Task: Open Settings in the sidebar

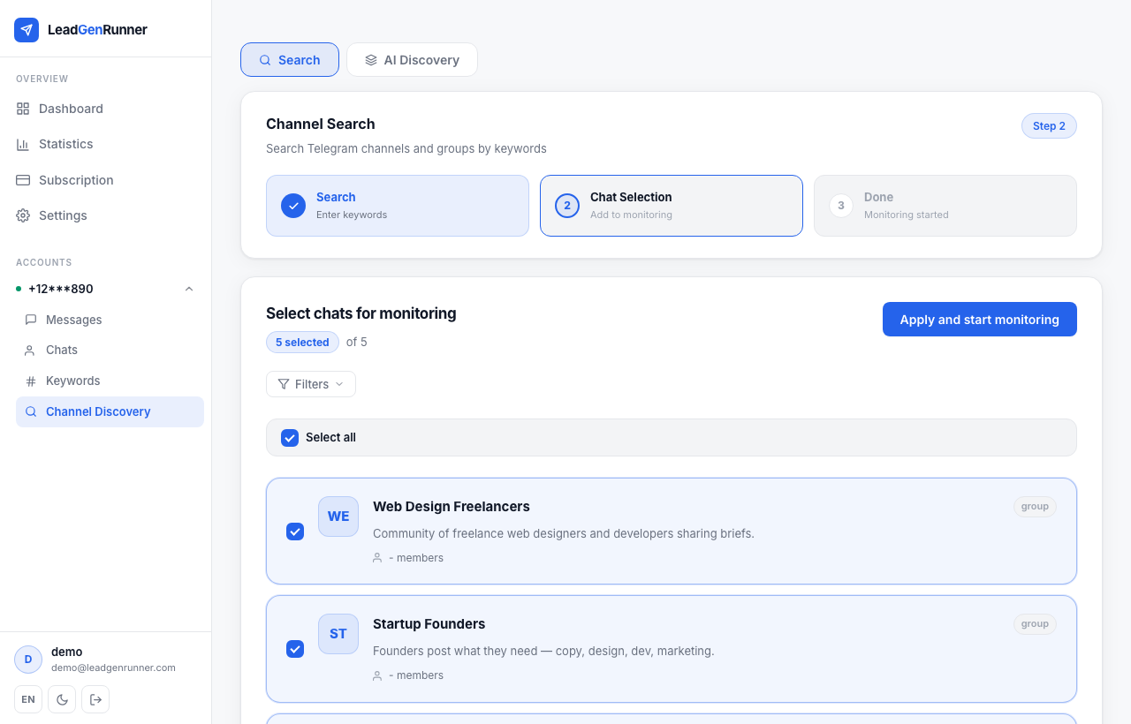Action: [106, 215]
